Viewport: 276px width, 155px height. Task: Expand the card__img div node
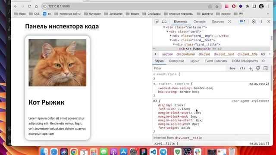171,36
